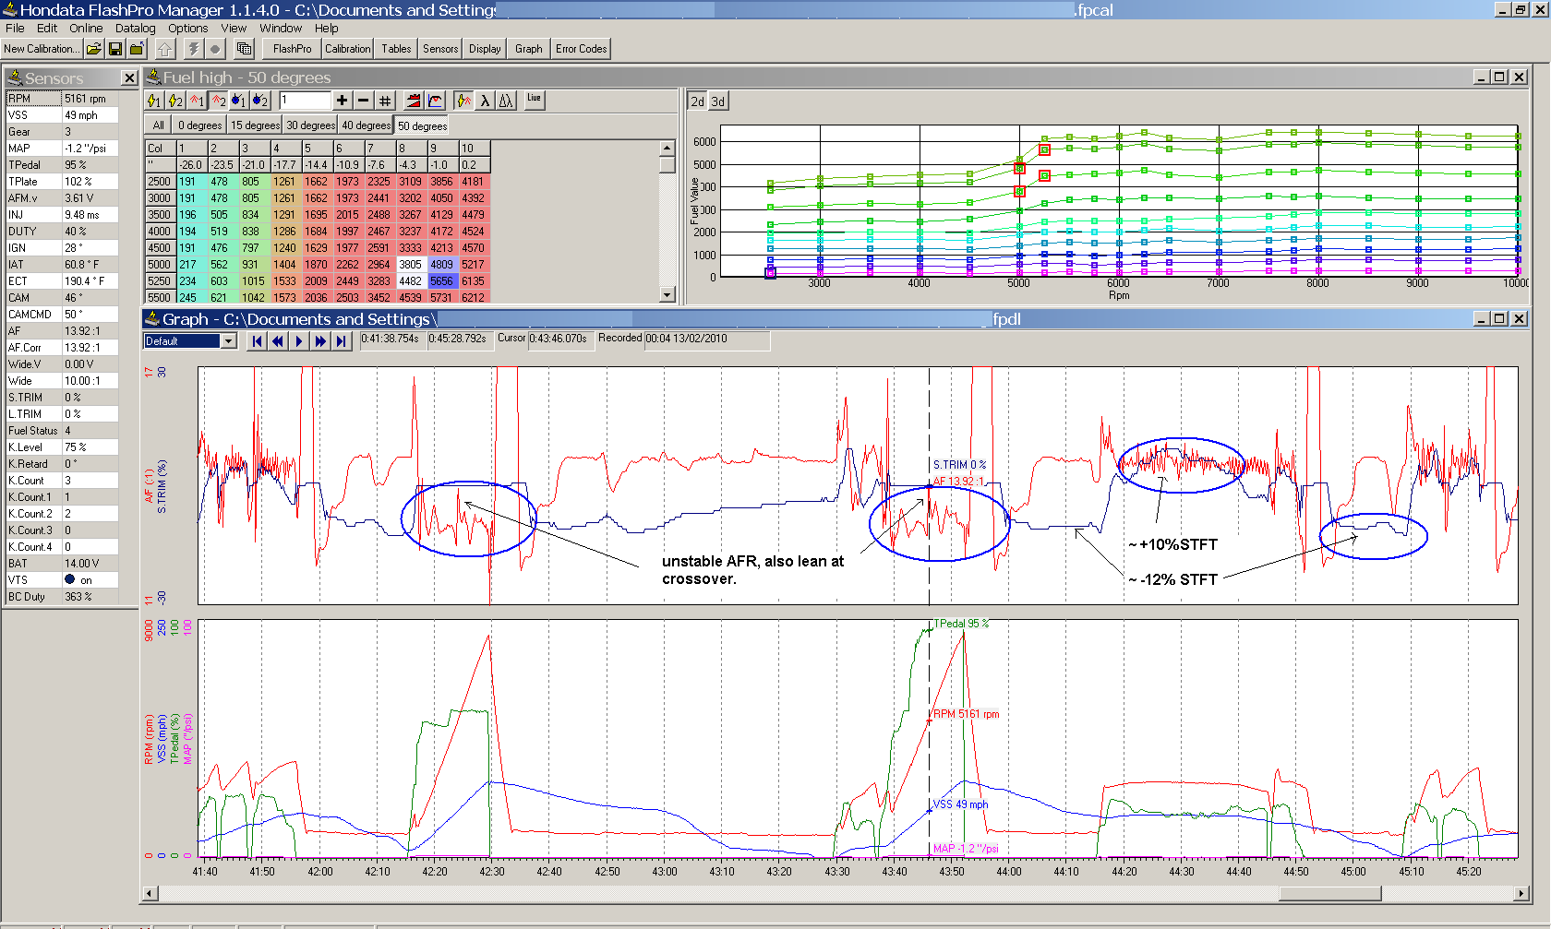The height and width of the screenshot is (929, 1551).
Task: Play the datalog
Action: (x=299, y=341)
